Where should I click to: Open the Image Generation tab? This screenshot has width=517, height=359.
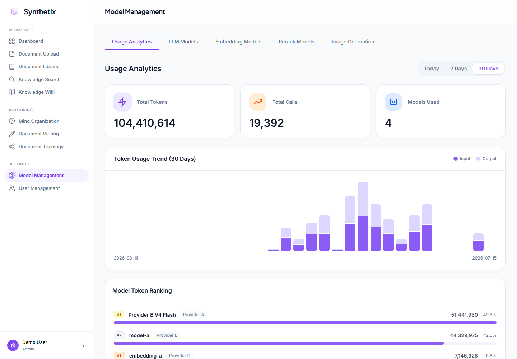tap(353, 42)
